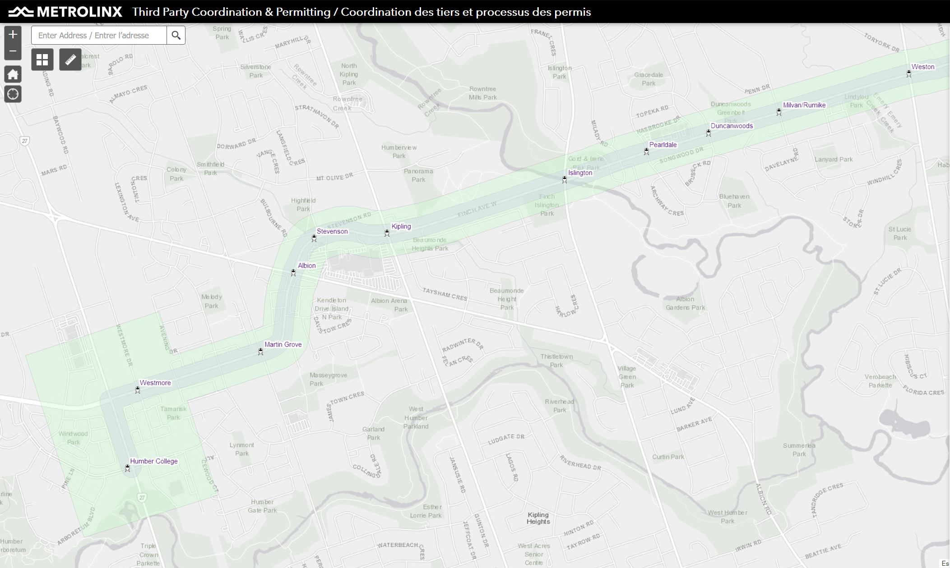
Task: Open the basemap gallery grid
Action: 42,60
